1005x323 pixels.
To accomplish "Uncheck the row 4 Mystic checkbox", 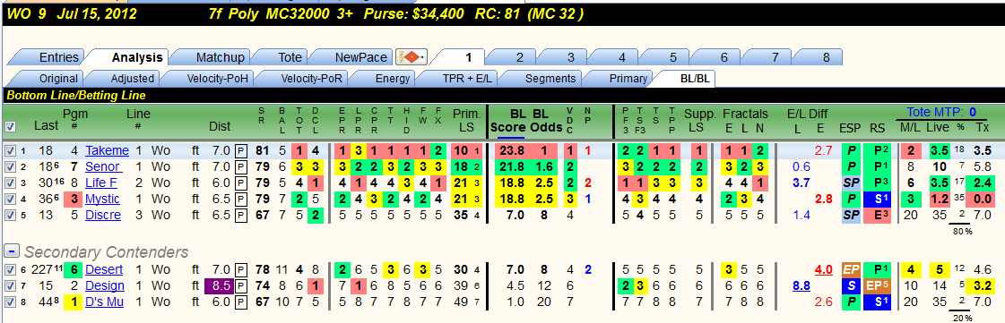I will [x=9, y=199].
